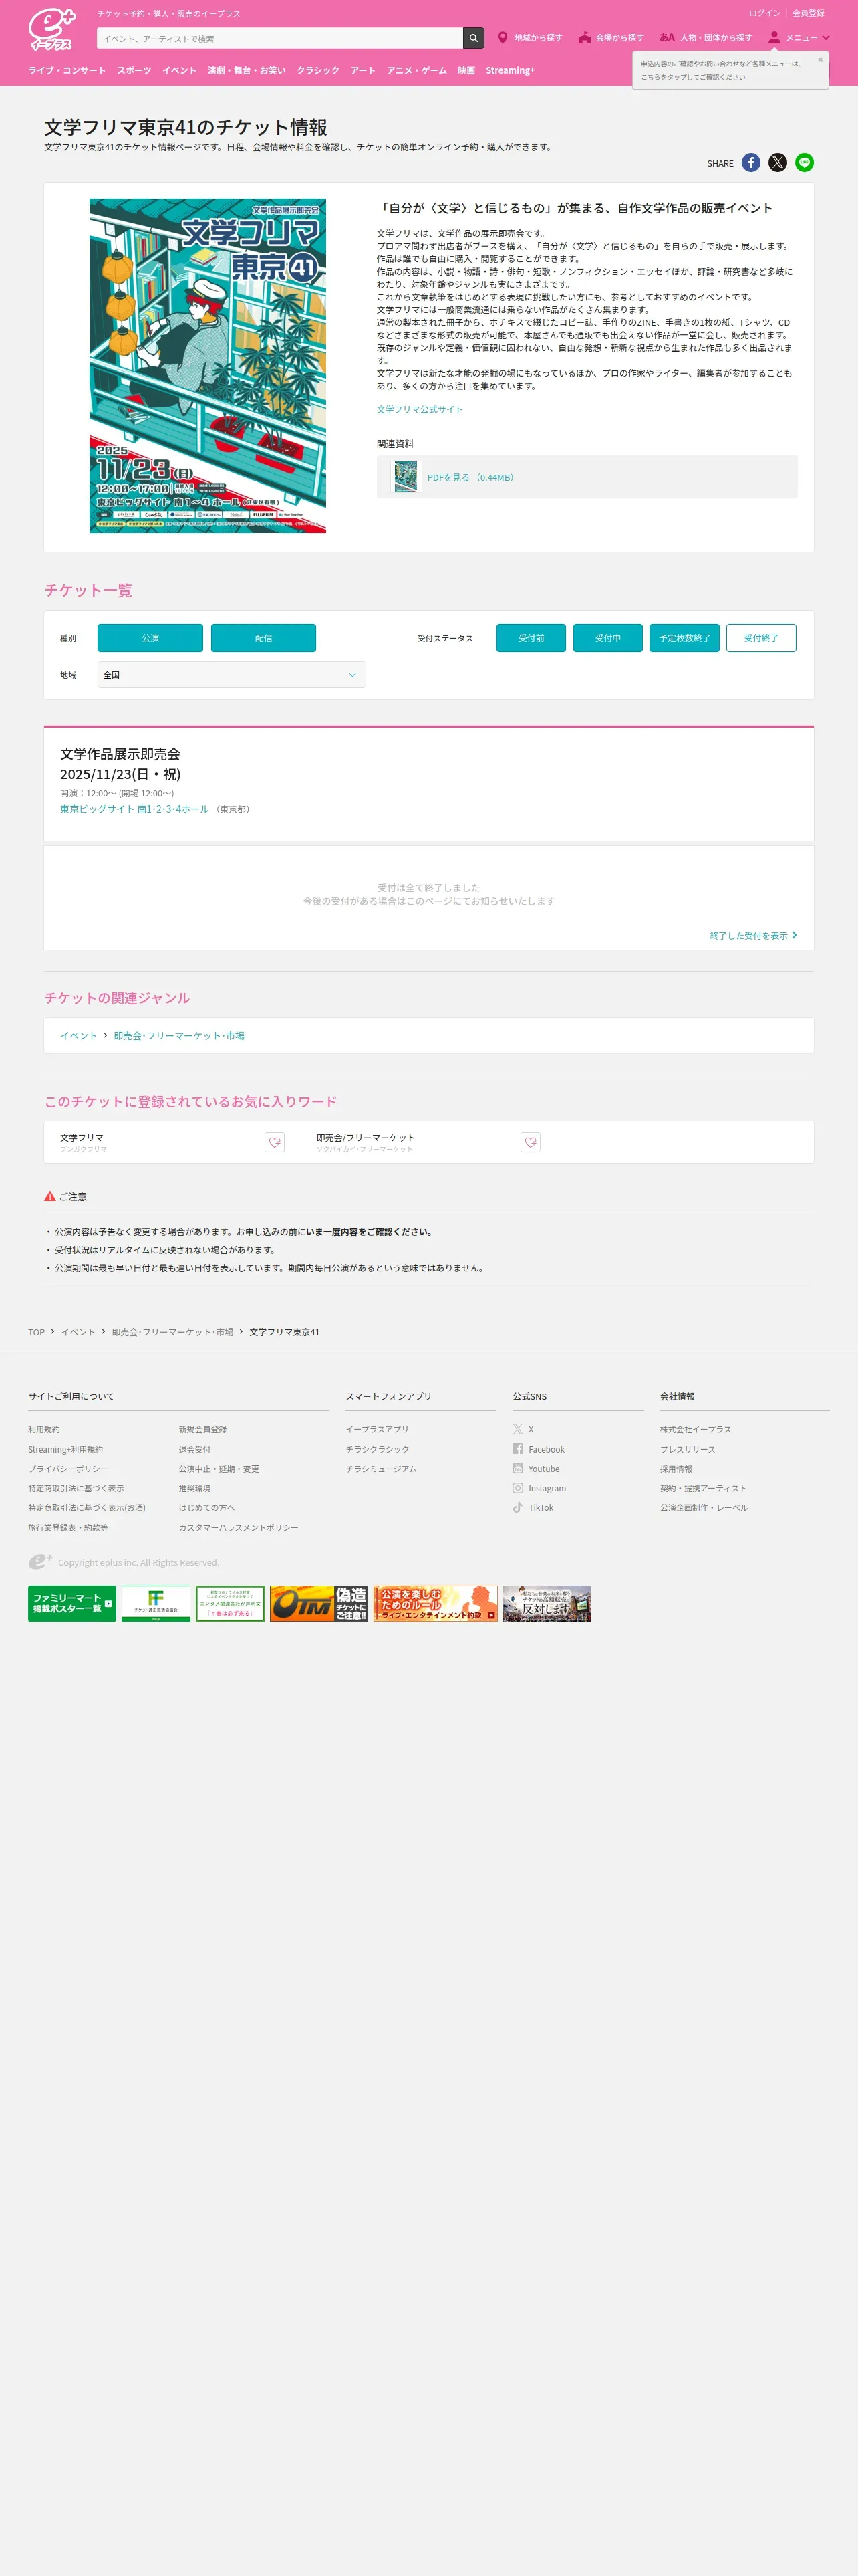858x2576 pixels.
Task: Click プライバシーポリシー footer link
Action: point(68,1468)
